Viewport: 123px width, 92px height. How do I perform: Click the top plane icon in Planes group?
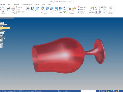pos(3,7)
